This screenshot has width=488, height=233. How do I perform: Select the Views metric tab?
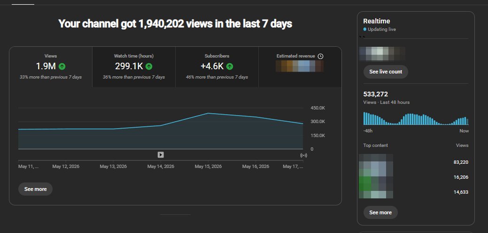[51, 67]
